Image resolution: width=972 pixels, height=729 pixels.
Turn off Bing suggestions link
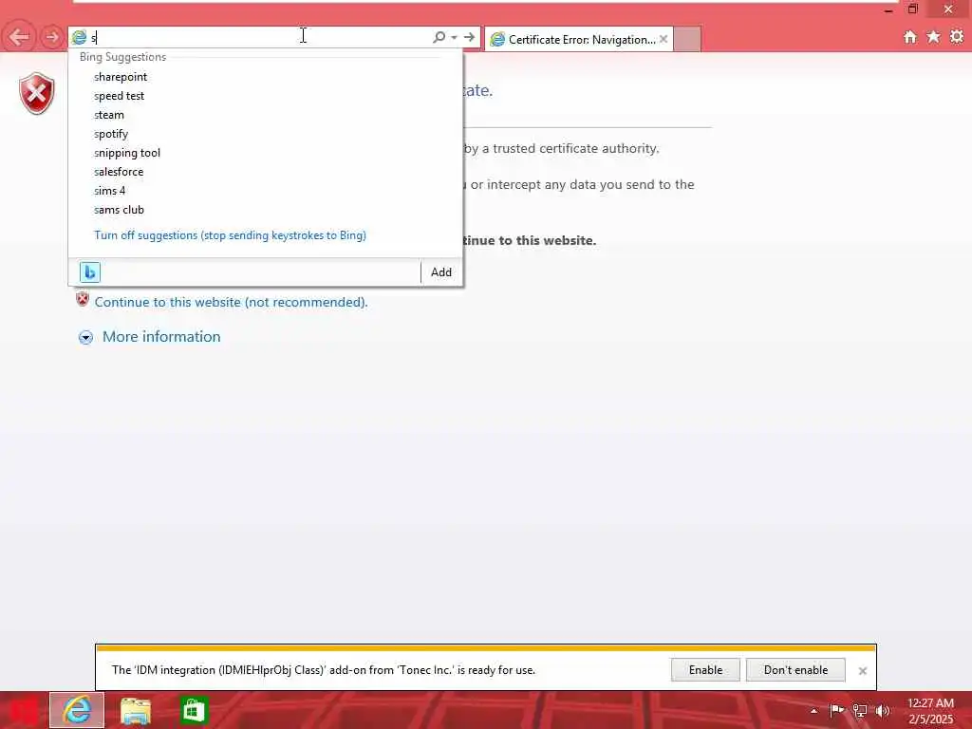coord(230,235)
